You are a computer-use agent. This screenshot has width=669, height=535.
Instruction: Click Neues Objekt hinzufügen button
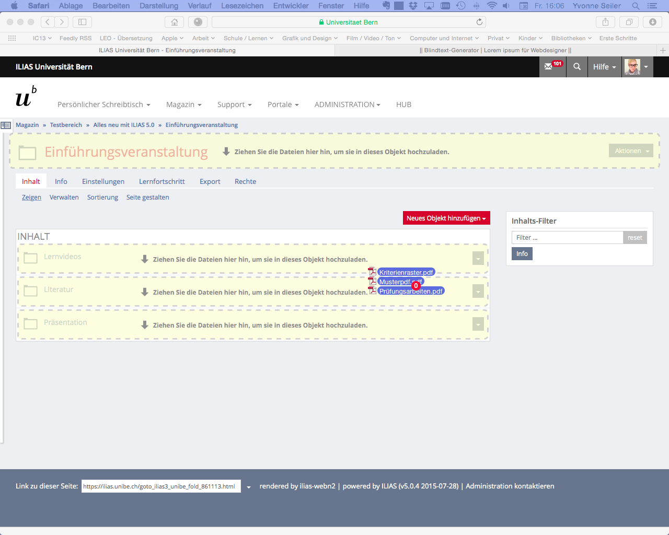pyautogui.click(x=446, y=218)
